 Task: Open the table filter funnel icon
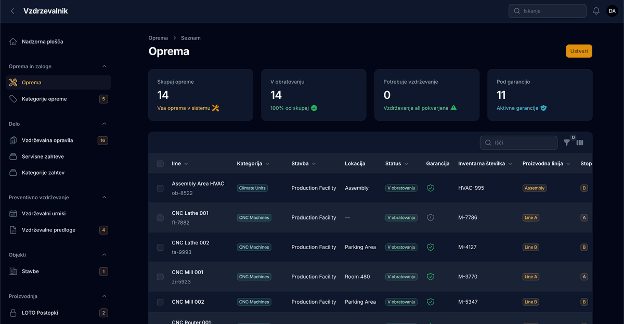[567, 142]
